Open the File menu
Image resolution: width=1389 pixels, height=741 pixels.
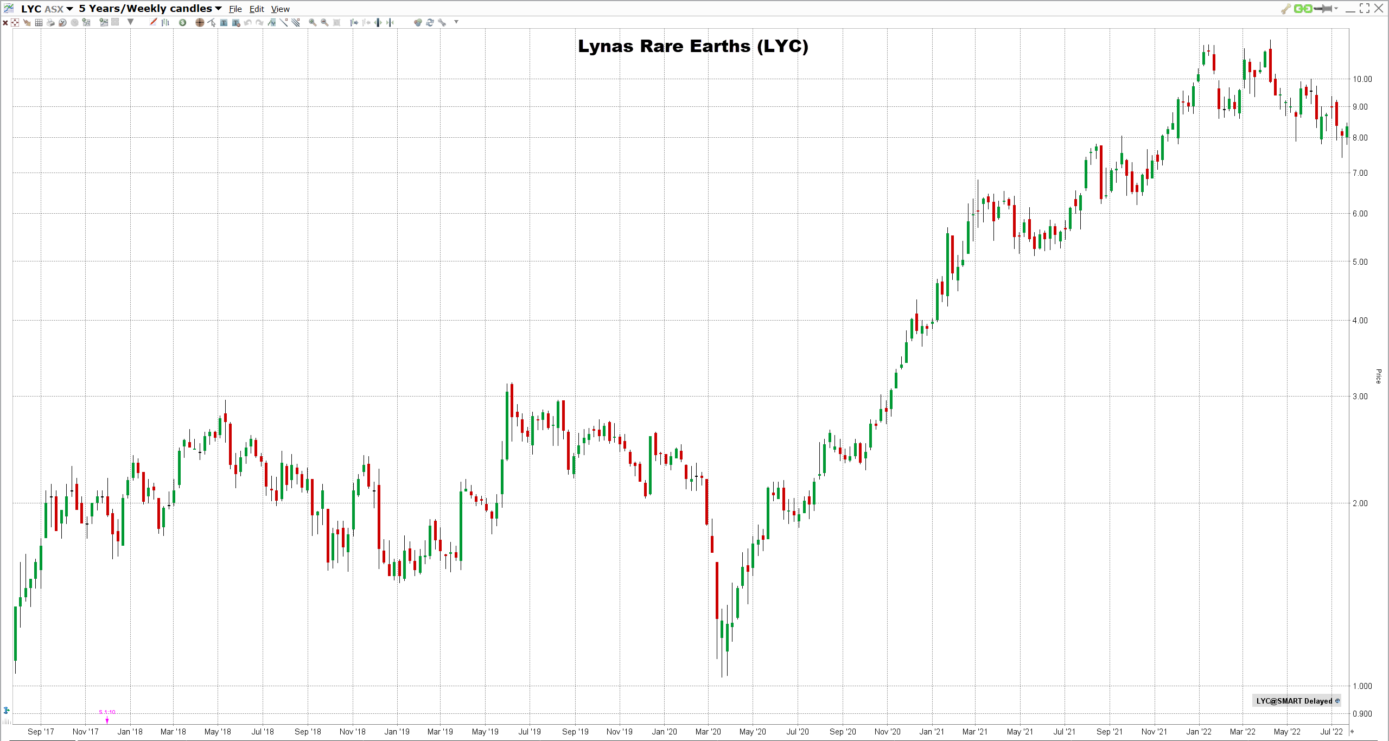pyautogui.click(x=235, y=9)
